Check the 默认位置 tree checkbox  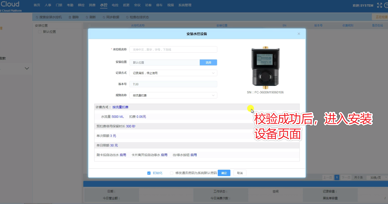[40, 32]
